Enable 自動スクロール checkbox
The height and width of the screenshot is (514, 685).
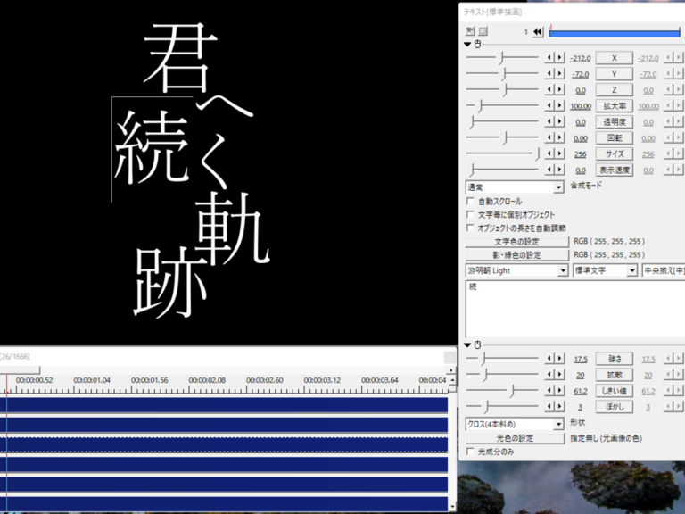click(x=470, y=201)
